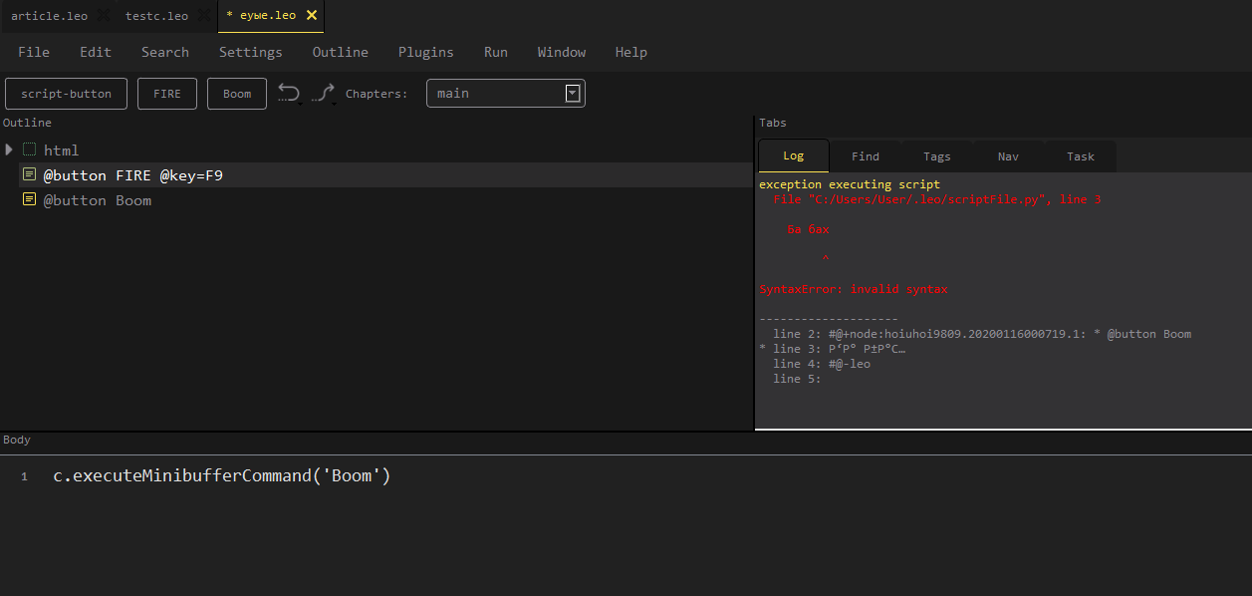Viewport: 1252px width, 596px height.
Task: Click the back navigation arrow icon
Action: coord(289,93)
